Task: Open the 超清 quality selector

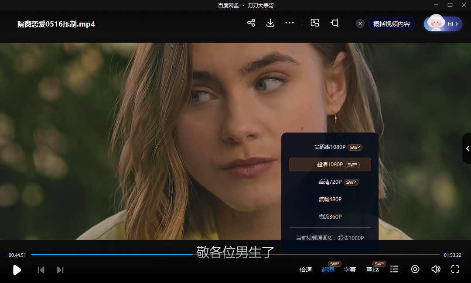Action: pos(328,269)
